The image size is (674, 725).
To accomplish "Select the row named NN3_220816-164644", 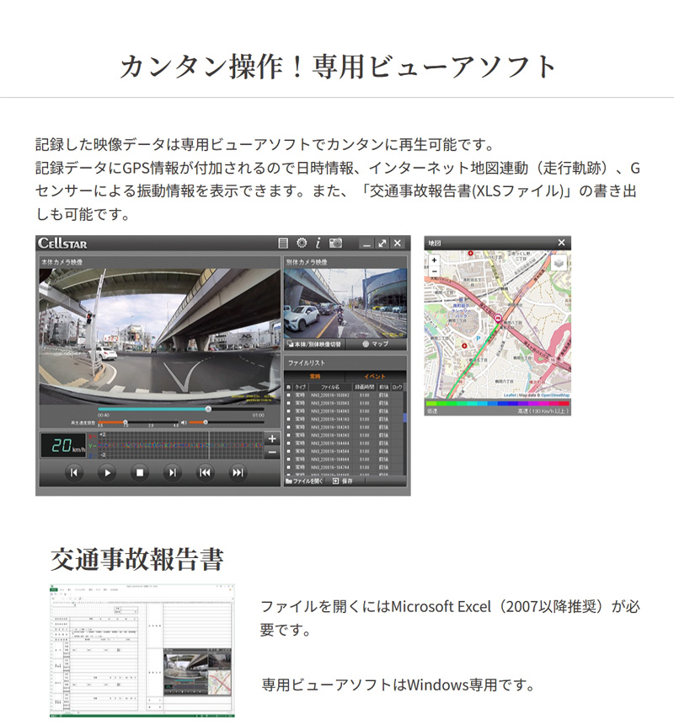I will pyautogui.click(x=344, y=459).
